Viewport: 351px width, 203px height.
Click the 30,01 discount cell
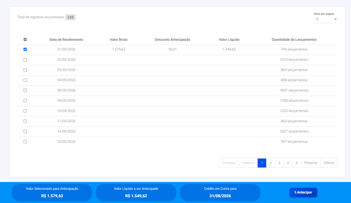pyautogui.click(x=172, y=49)
